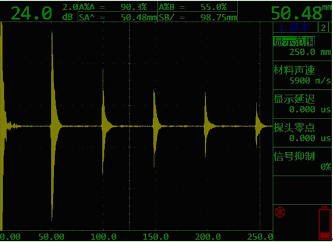This screenshot has width=333, height=242.
Task: Click the SB/ 98.75mm readout
Action: 197,17
